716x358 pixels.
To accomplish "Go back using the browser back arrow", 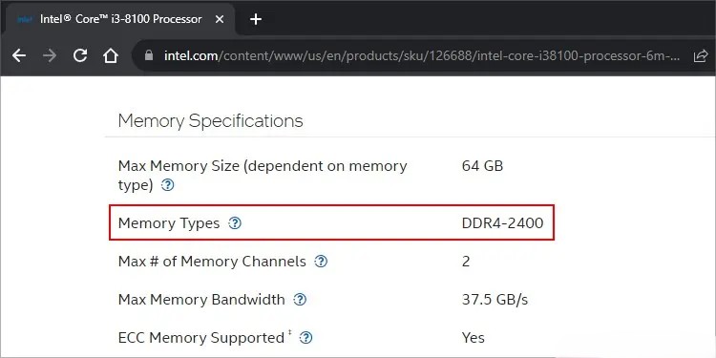I will click(x=19, y=55).
